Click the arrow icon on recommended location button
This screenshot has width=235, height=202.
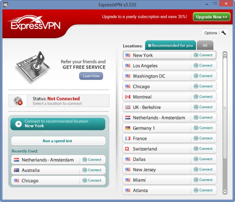(x=18, y=124)
